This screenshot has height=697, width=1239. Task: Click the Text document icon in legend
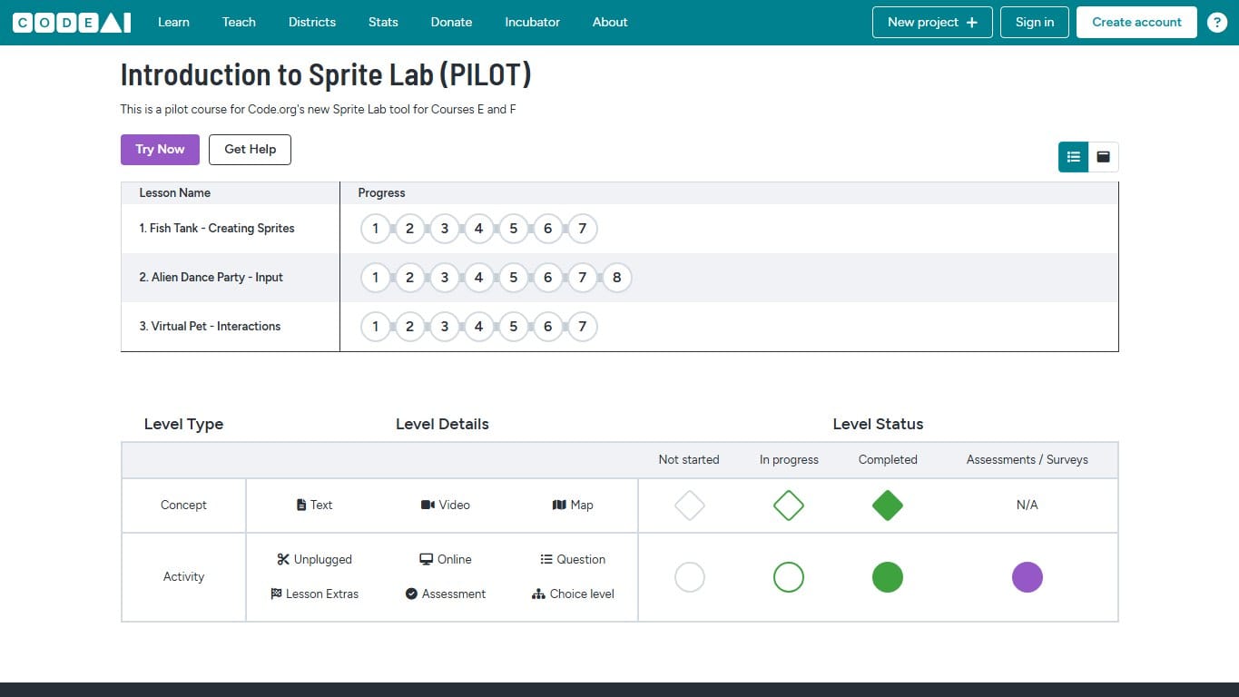tap(301, 505)
